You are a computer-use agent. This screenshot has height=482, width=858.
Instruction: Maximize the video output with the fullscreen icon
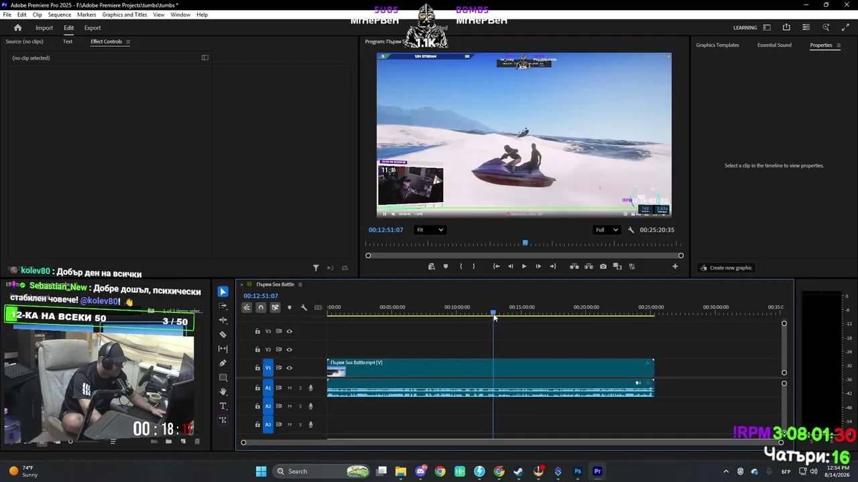click(x=845, y=27)
